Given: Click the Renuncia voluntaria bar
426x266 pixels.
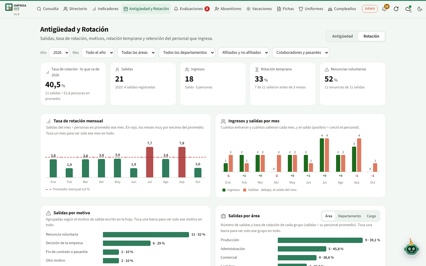Looking at the screenshot, I should click(x=146, y=235).
